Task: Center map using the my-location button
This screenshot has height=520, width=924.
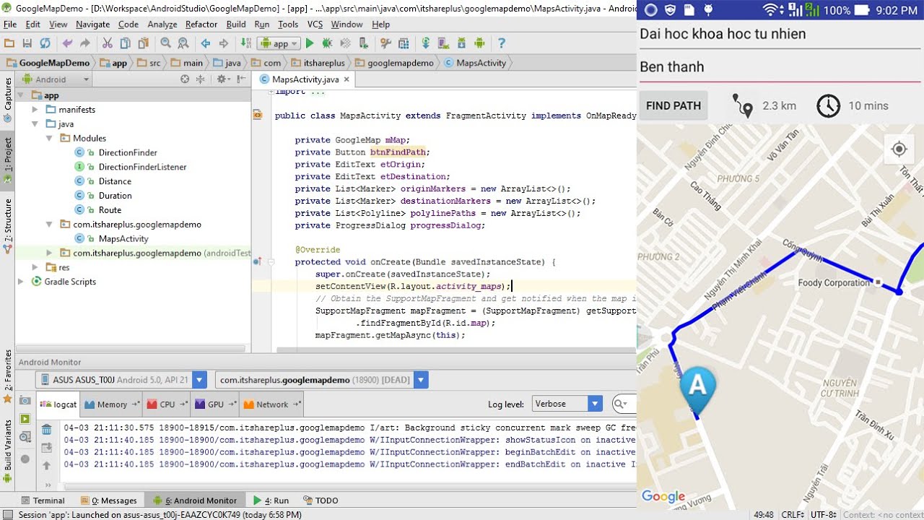Action: 899,149
